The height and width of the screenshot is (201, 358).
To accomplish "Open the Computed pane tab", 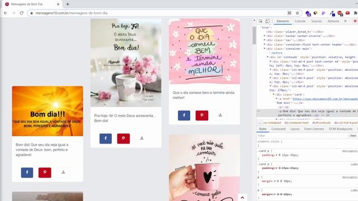I will click(279, 129).
